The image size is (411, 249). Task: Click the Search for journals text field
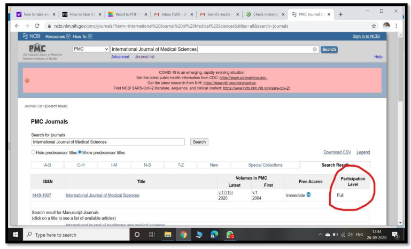[109, 142]
